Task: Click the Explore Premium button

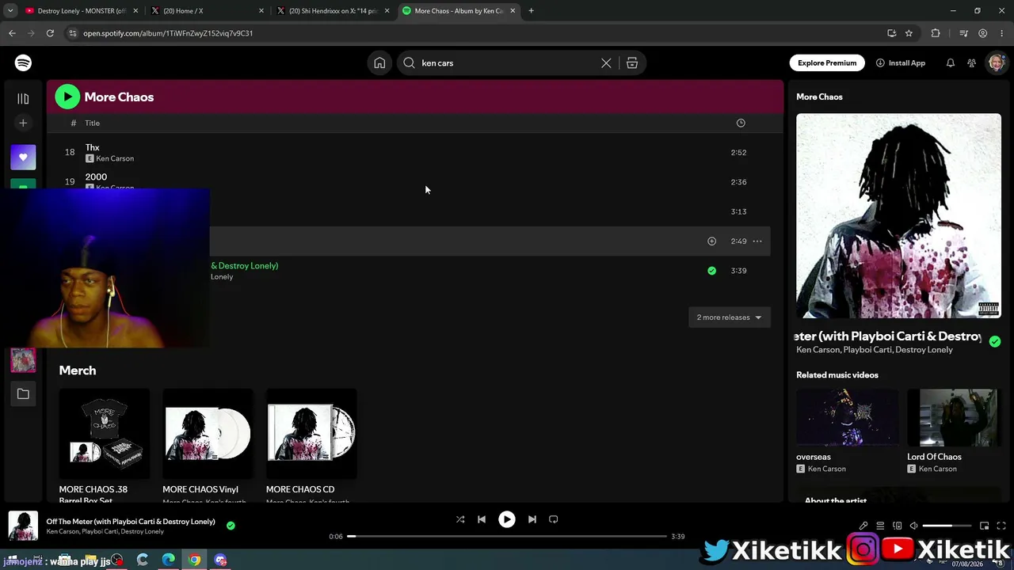Action: tap(827, 63)
